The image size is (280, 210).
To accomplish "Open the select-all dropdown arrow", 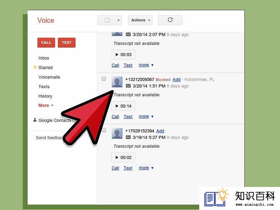I will pos(118,20).
